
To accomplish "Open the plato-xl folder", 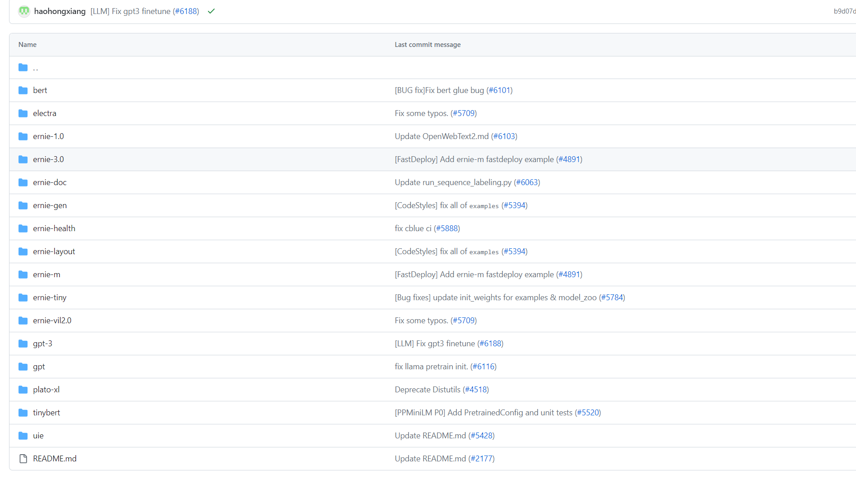I will click(46, 390).
